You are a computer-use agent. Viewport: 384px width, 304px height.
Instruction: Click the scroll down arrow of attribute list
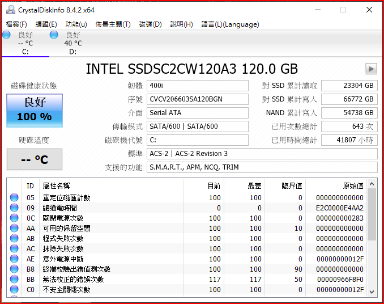pos(372,292)
